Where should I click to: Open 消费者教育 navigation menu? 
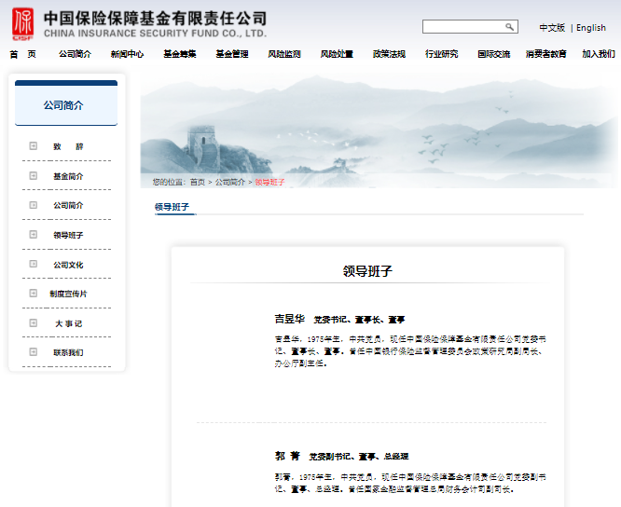tap(546, 54)
